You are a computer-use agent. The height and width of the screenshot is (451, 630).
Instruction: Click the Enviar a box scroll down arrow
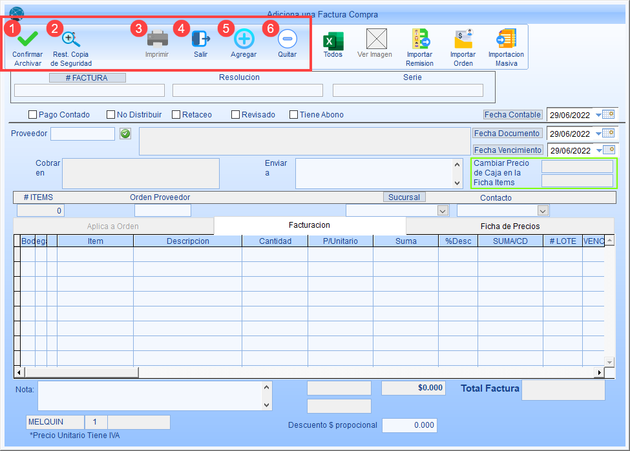(x=457, y=183)
